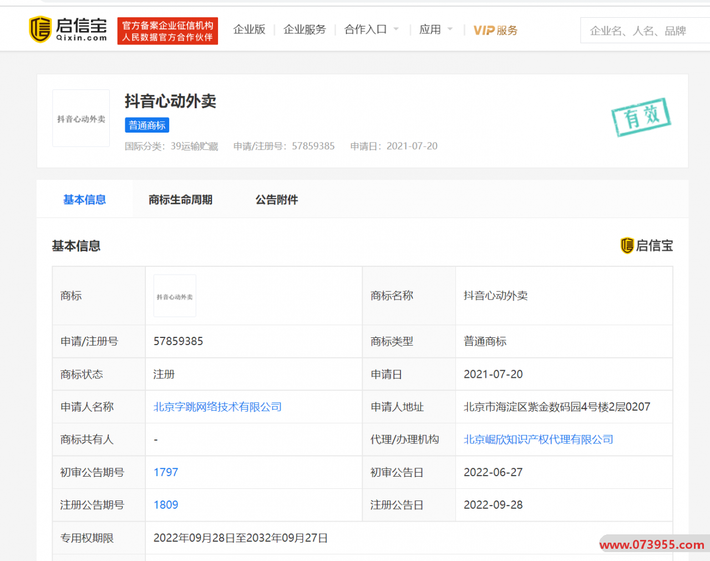Click the red official credit agency badge
This screenshot has height=561, width=710.
[x=168, y=31]
